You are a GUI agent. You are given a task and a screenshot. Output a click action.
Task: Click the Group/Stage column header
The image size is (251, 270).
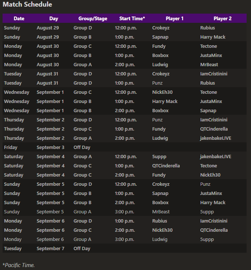pyautogui.click(x=93, y=18)
